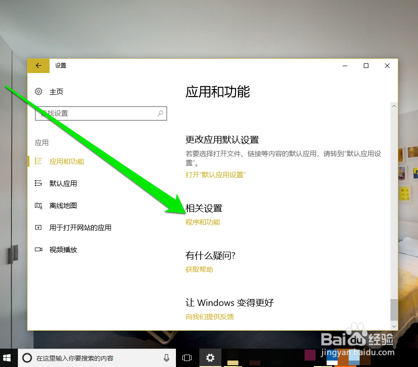The width and height of the screenshot is (418, 367).
Task: Open 打开"默认应用设置" link
Action: tap(215, 175)
